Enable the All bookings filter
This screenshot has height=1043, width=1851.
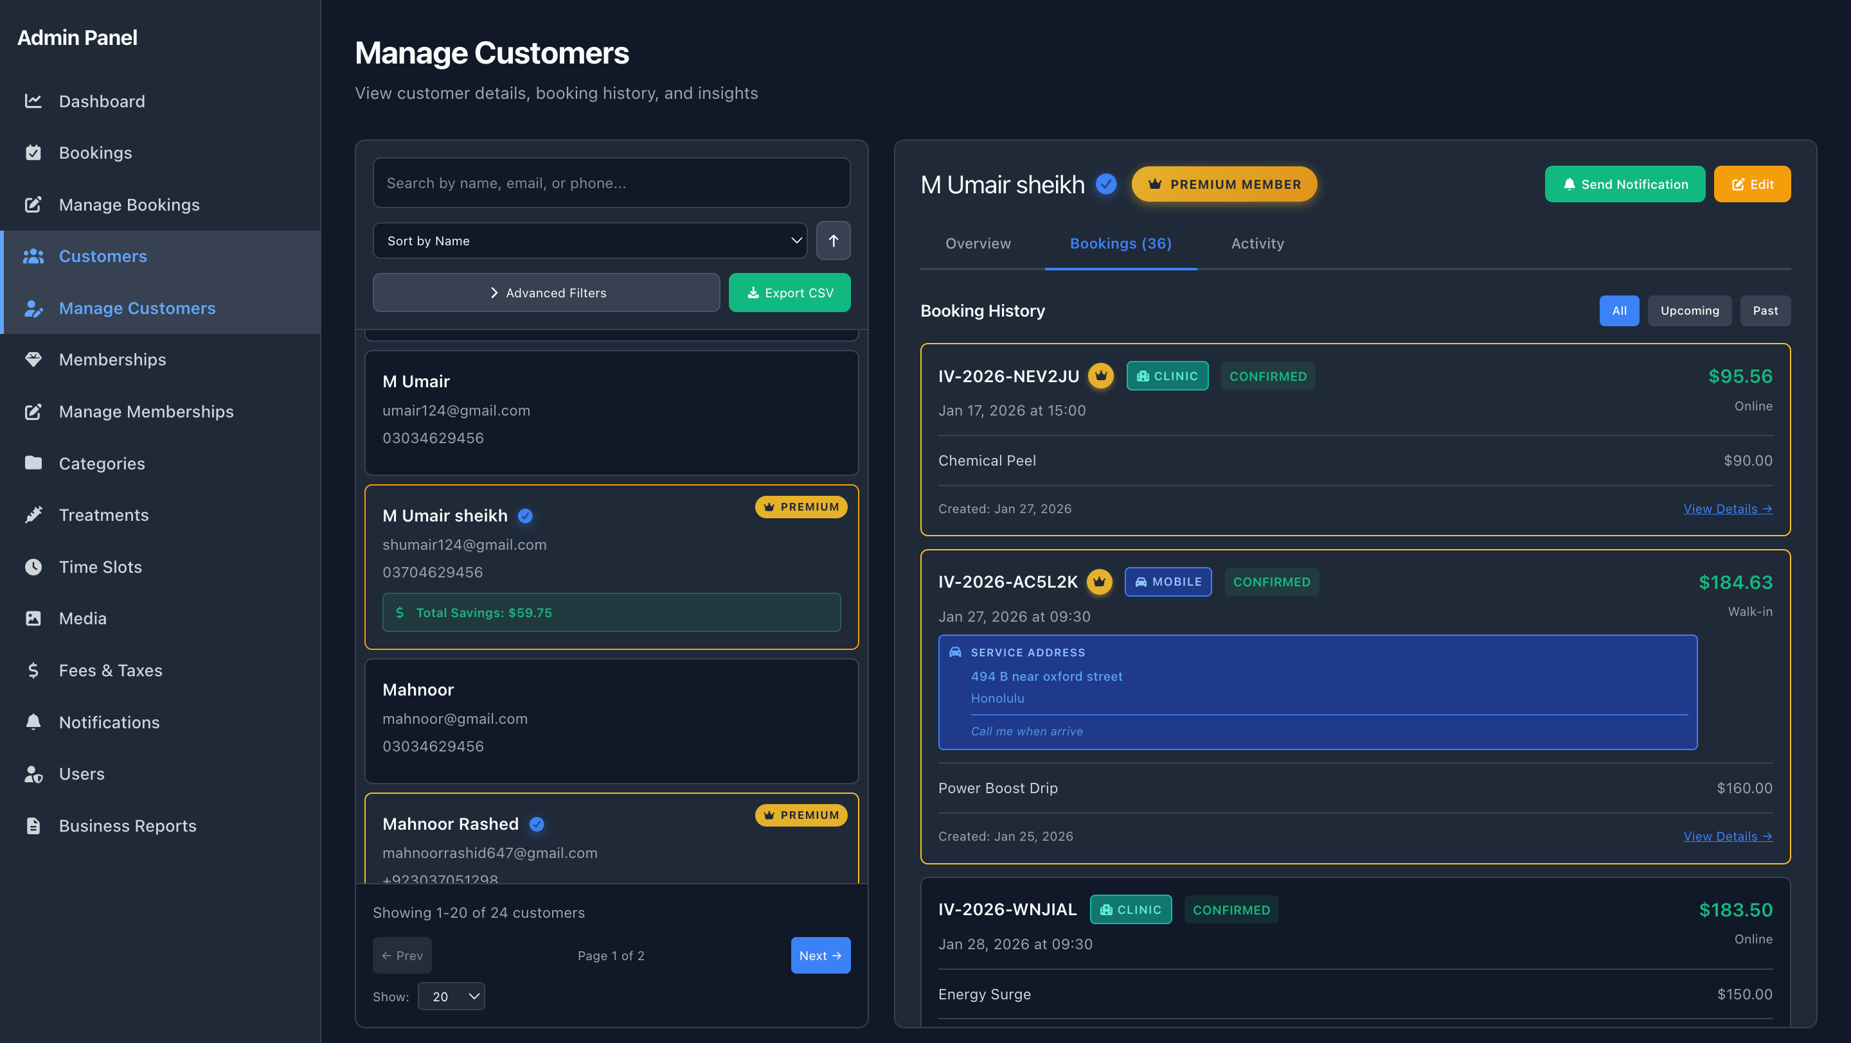point(1619,310)
